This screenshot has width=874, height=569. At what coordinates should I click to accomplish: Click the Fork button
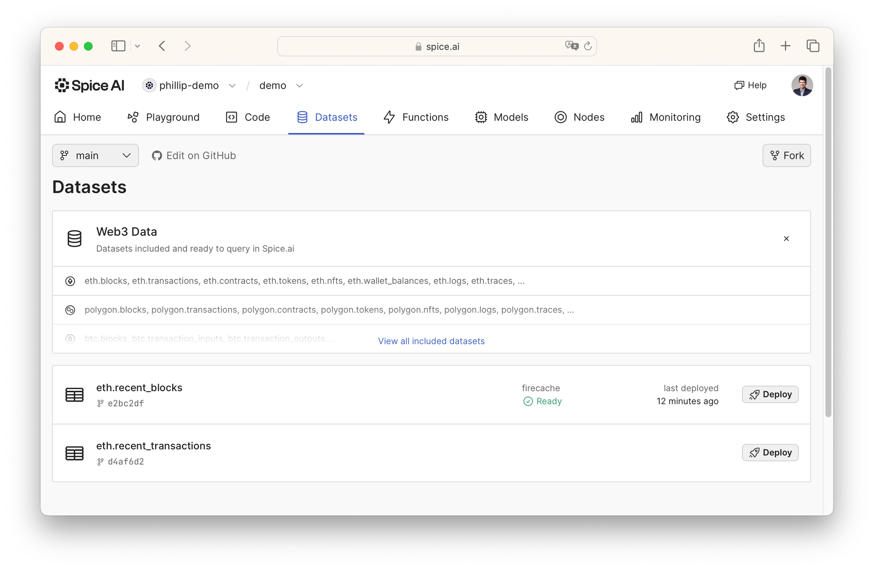point(786,155)
